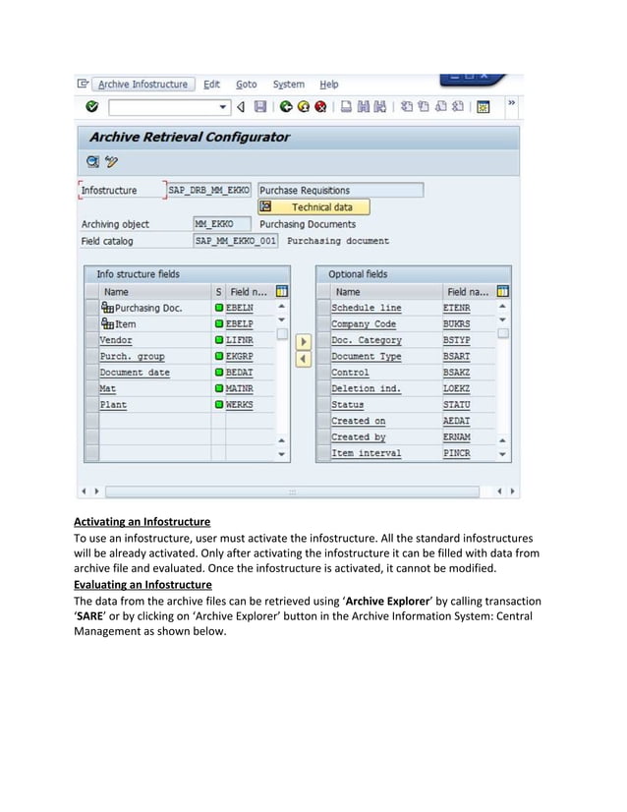Viewport: 627px width, 812px height.
Task: Click the yellow Exit icon
Action: pos(304,107)
